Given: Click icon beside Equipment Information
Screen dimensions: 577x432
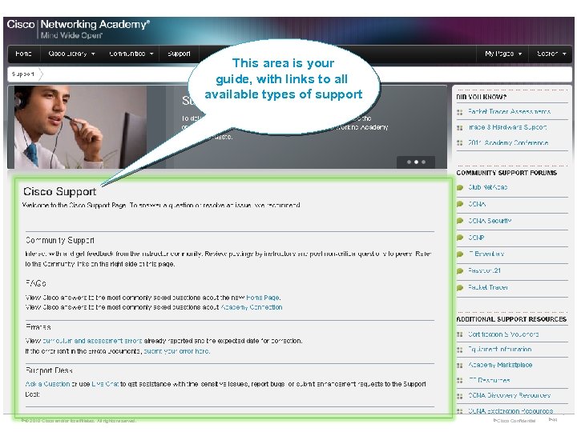Looking at the screenshot, I should point(460,350).
